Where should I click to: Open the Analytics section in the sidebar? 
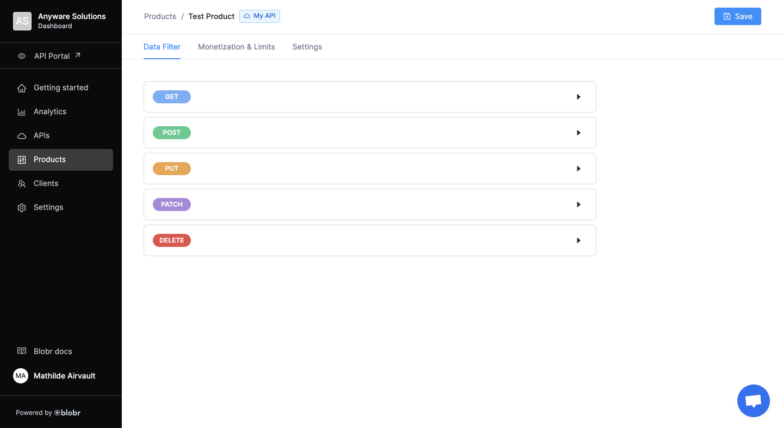50,111
